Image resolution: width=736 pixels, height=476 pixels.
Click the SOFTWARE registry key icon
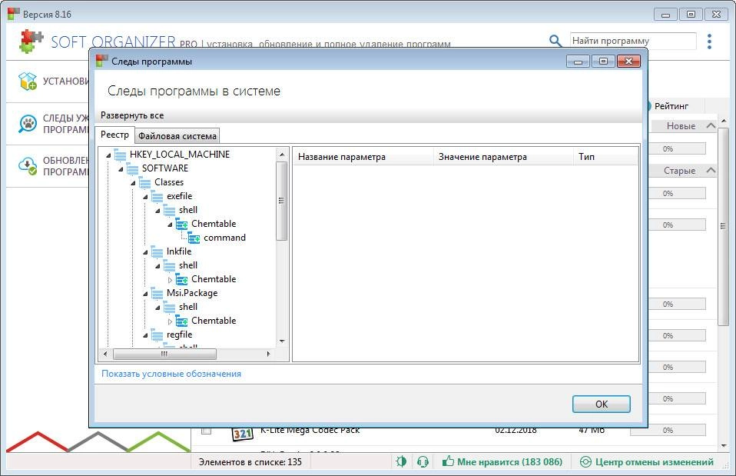click(132, 168)
